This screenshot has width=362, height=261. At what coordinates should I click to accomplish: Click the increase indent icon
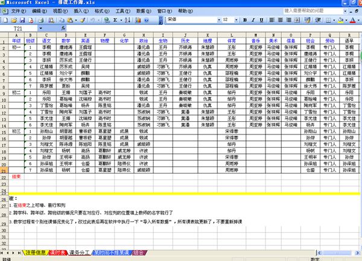click(318, 20)
